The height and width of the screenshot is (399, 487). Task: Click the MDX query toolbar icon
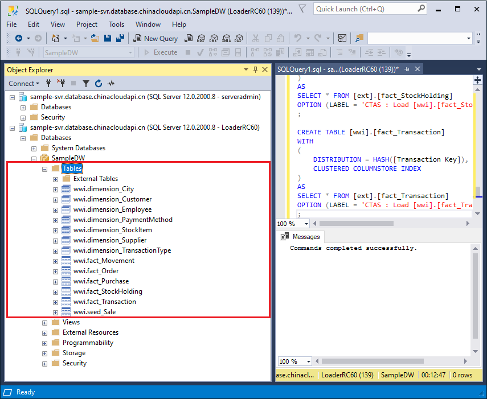point(200,38)
